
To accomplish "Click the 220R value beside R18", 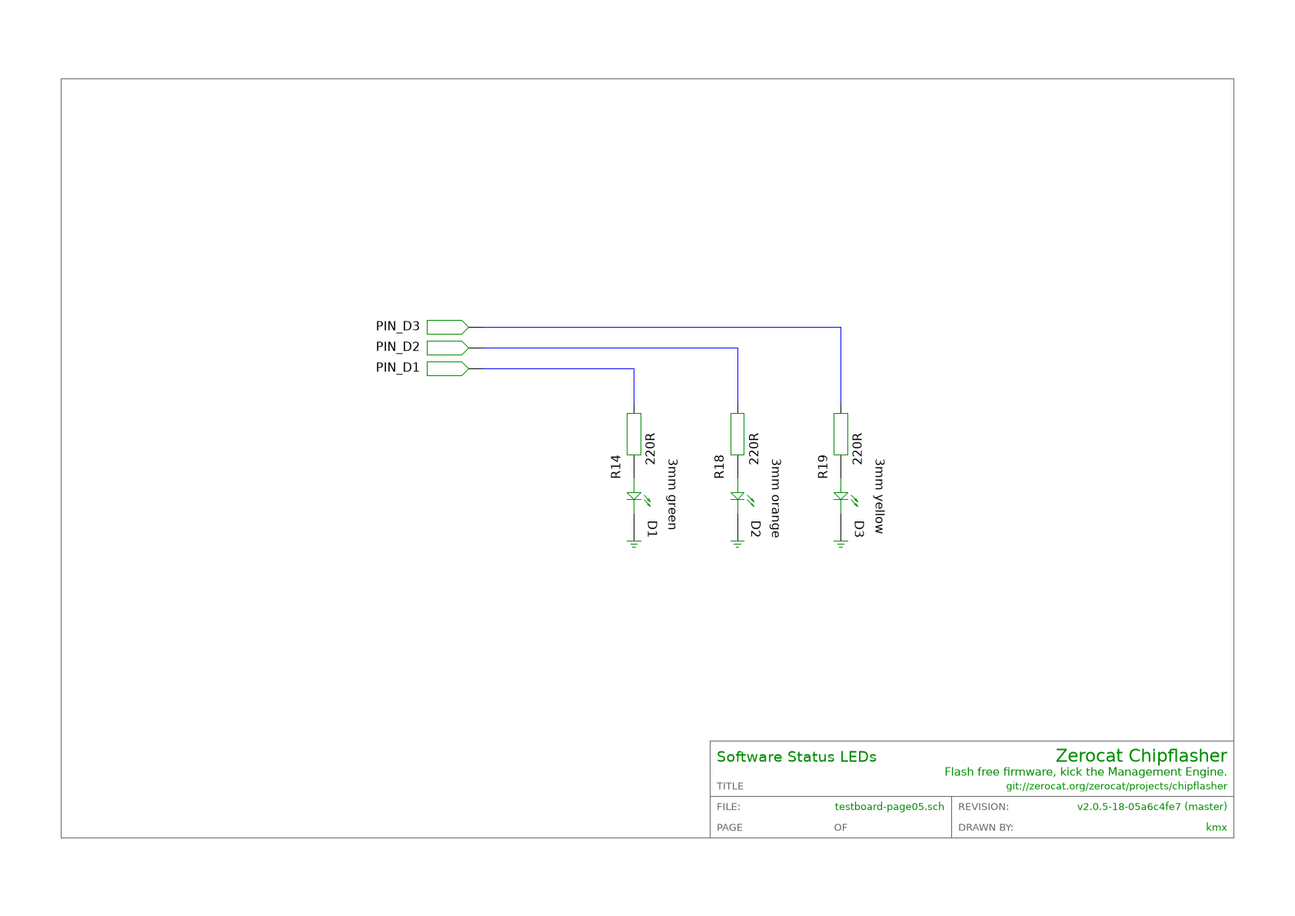I will pos(754,449).
